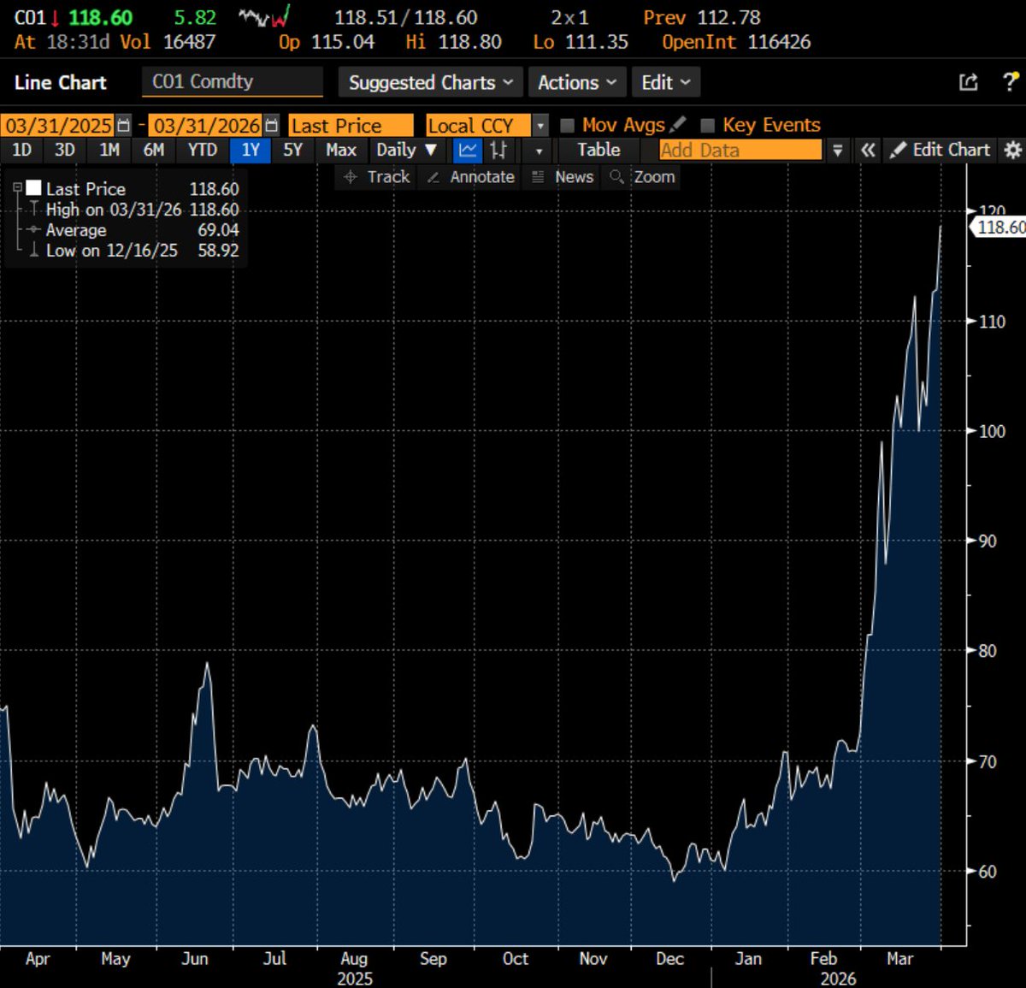Open the Edit menu
The image size is (1026, 988).
click(x=665, y=82)
